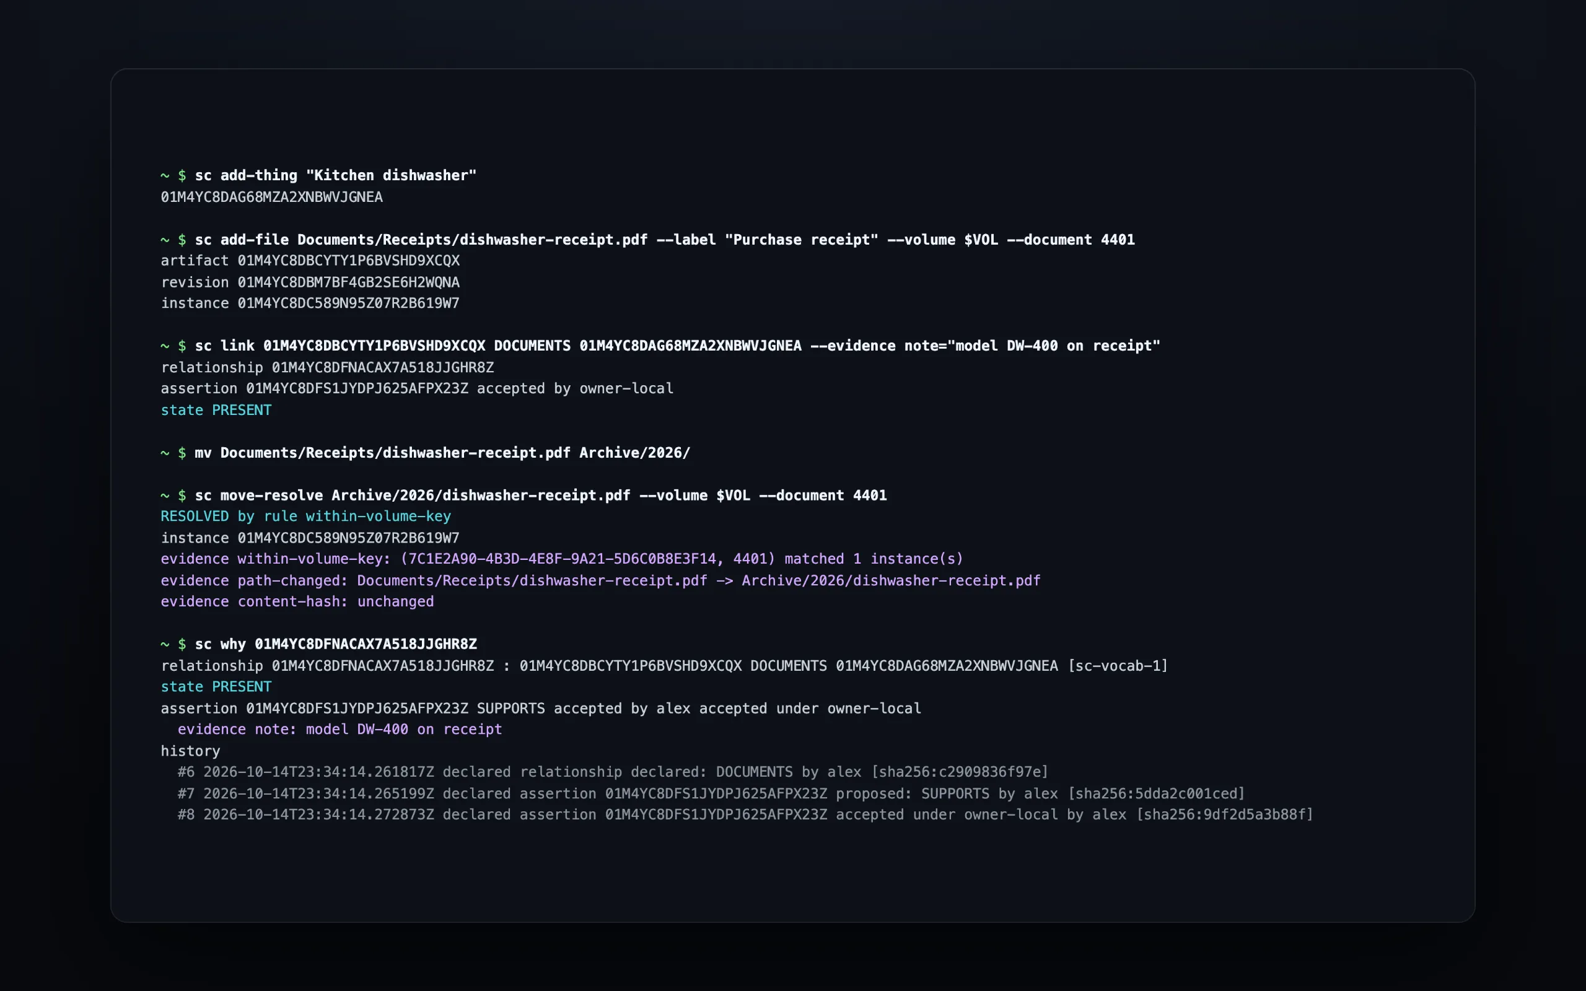Select the revision 01M4YC8DBM7BF4GB2SE6H2WQNA line
The image size is (1586, 991).
click(310, 282)
